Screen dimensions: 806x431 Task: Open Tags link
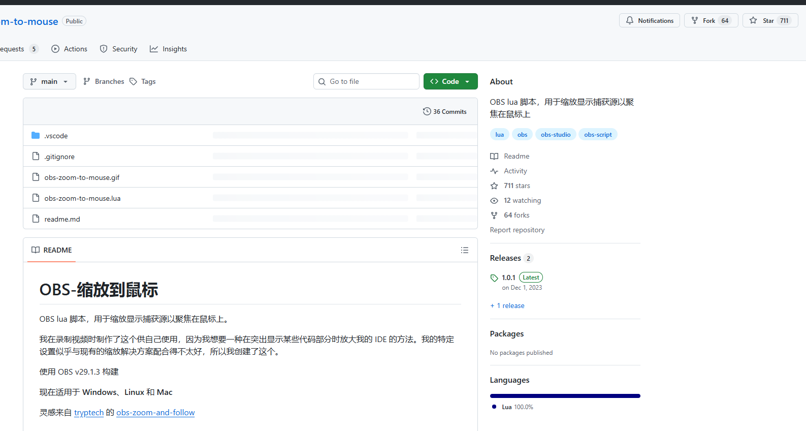coord(143,81)
